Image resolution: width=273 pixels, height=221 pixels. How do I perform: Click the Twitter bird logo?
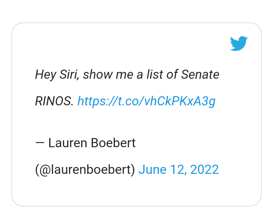click(239, 43)
